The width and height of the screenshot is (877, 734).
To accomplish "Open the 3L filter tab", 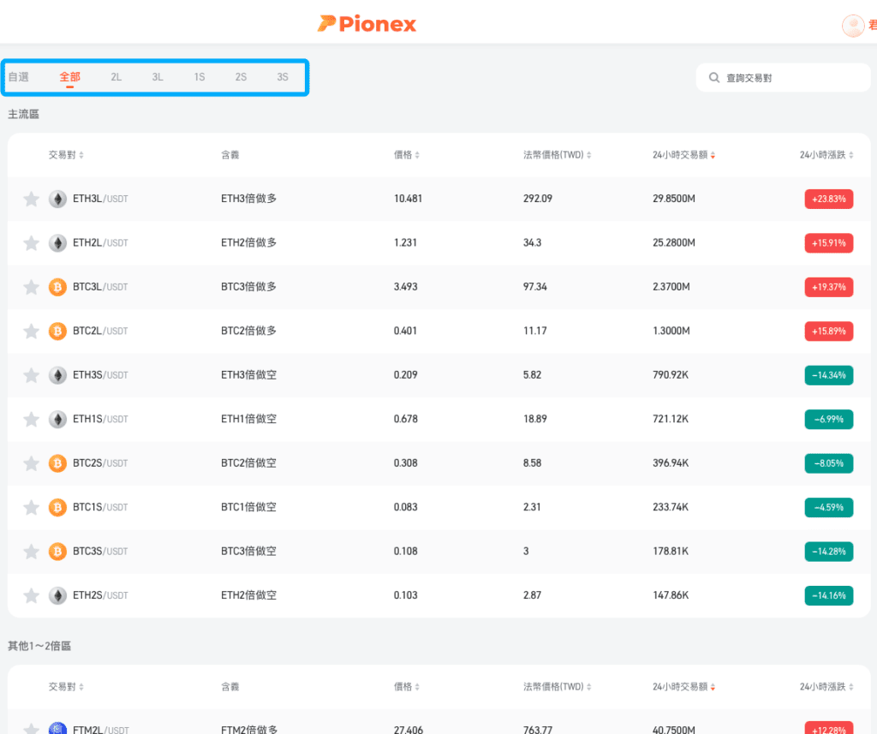I will click(x=158, y=77).
